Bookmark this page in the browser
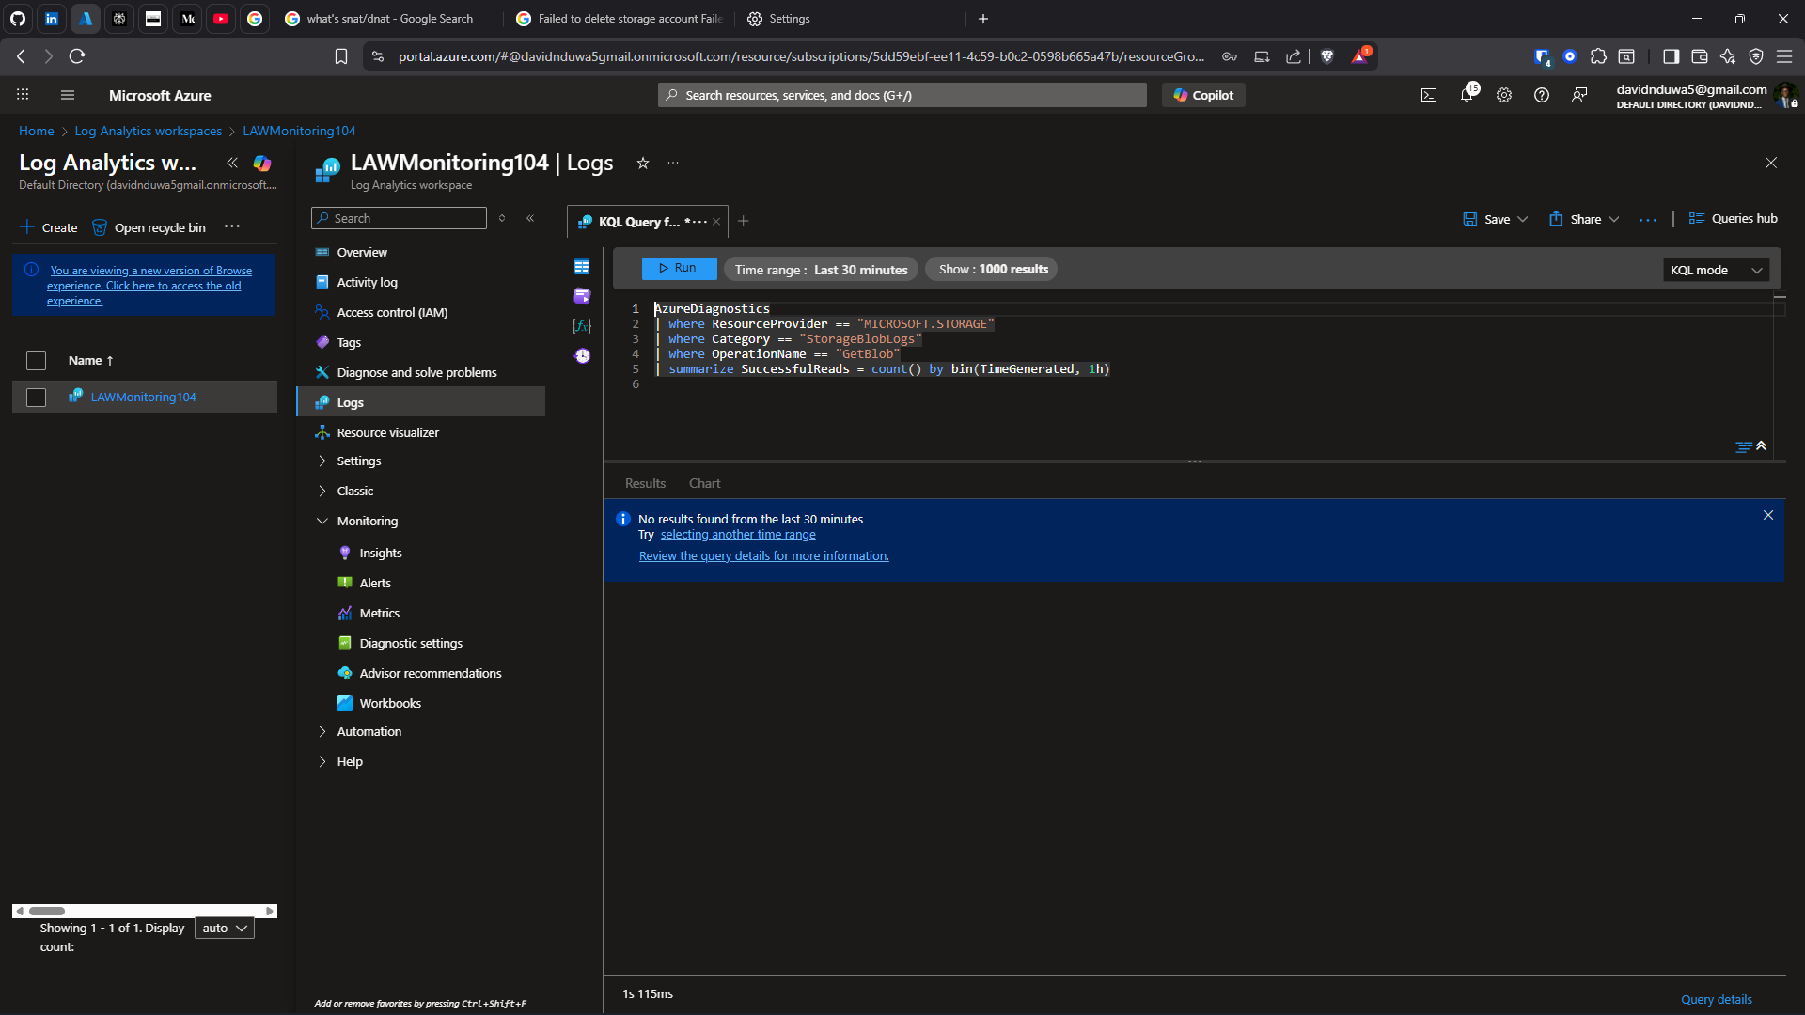Screen dimensions: 1805x1015 [341, 56]
